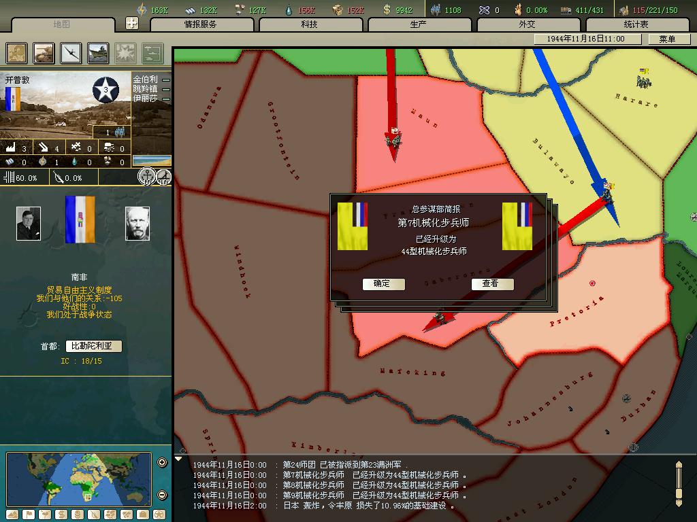Click the IC : 18/15 value
This screenshot has width=697, height=522.
pos(82,362)
